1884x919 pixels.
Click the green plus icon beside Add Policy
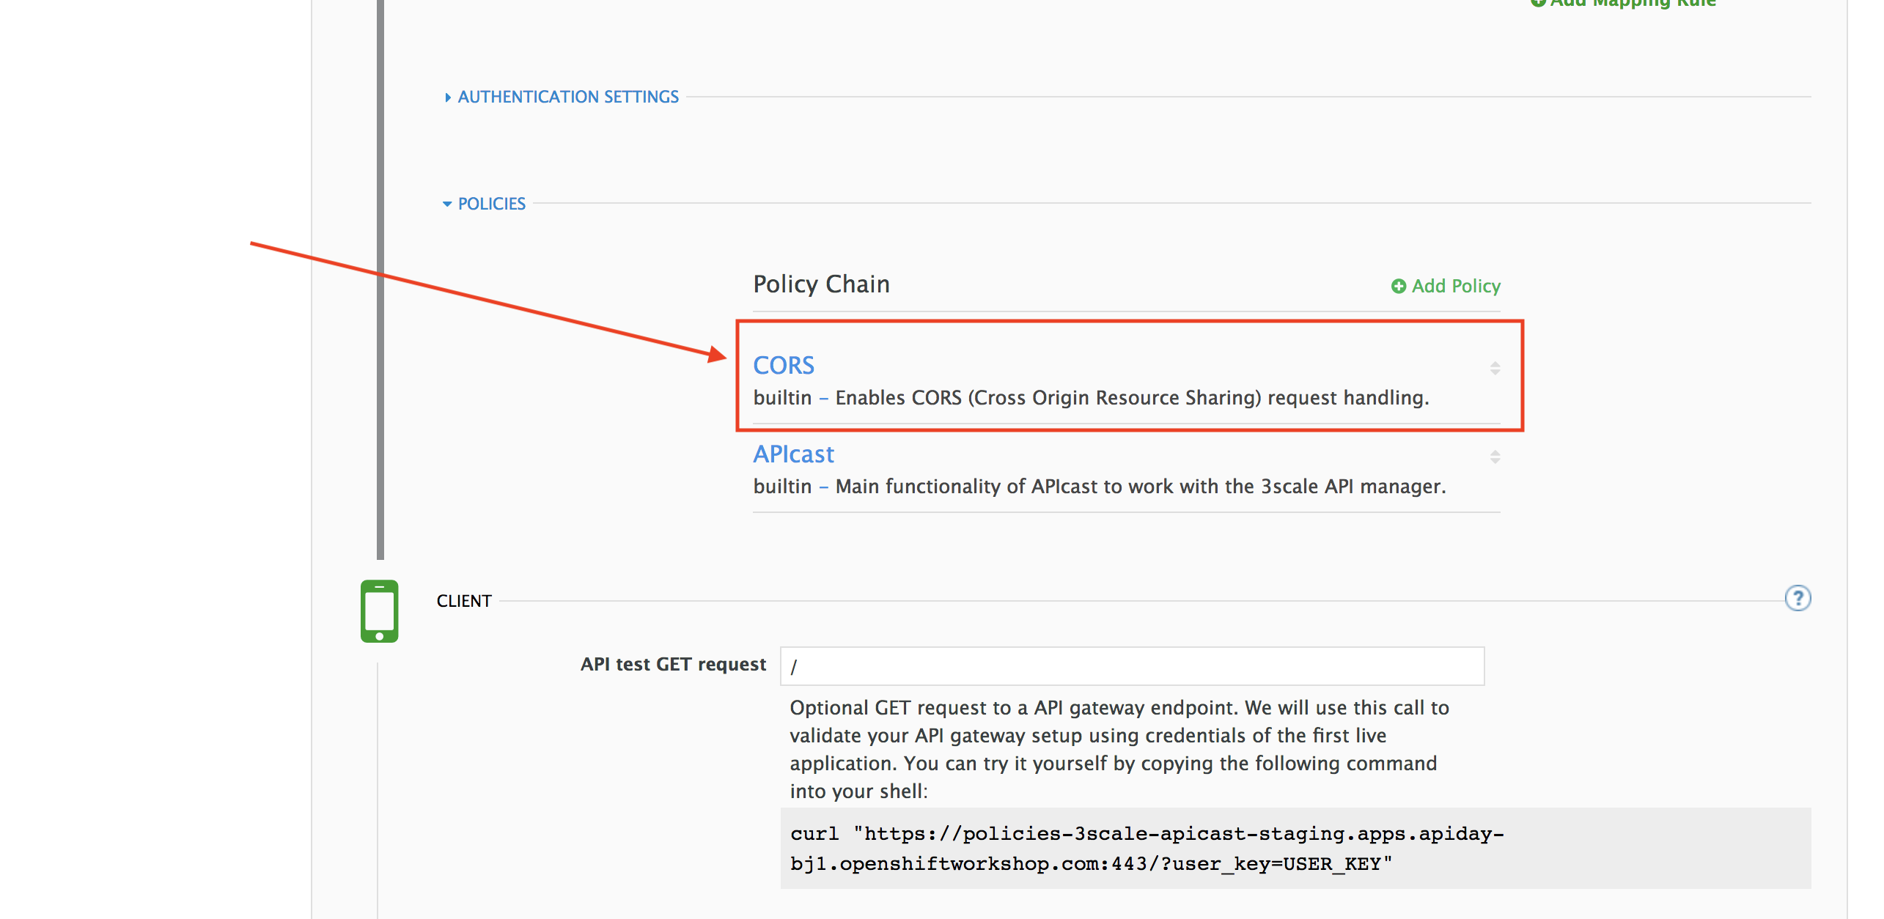(1399, 287)
